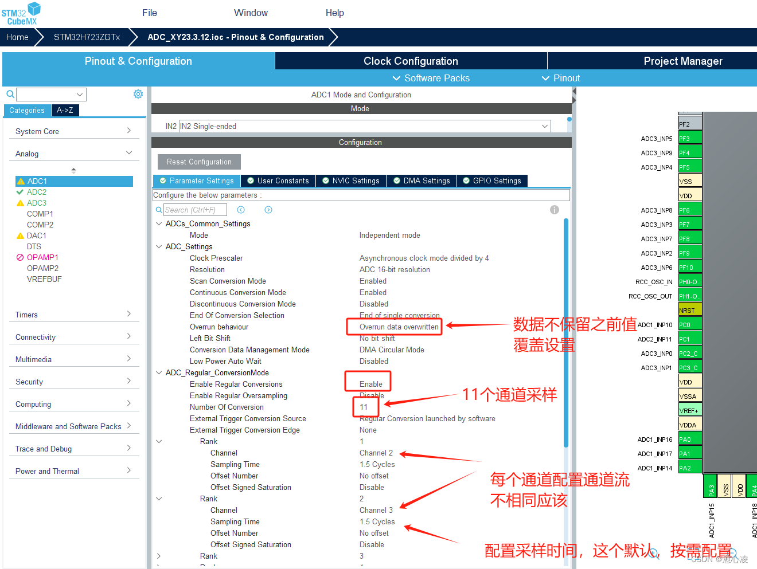
Task: Go to Home breadcrumb
Action: pyautogui.click(x=17, y=37)
